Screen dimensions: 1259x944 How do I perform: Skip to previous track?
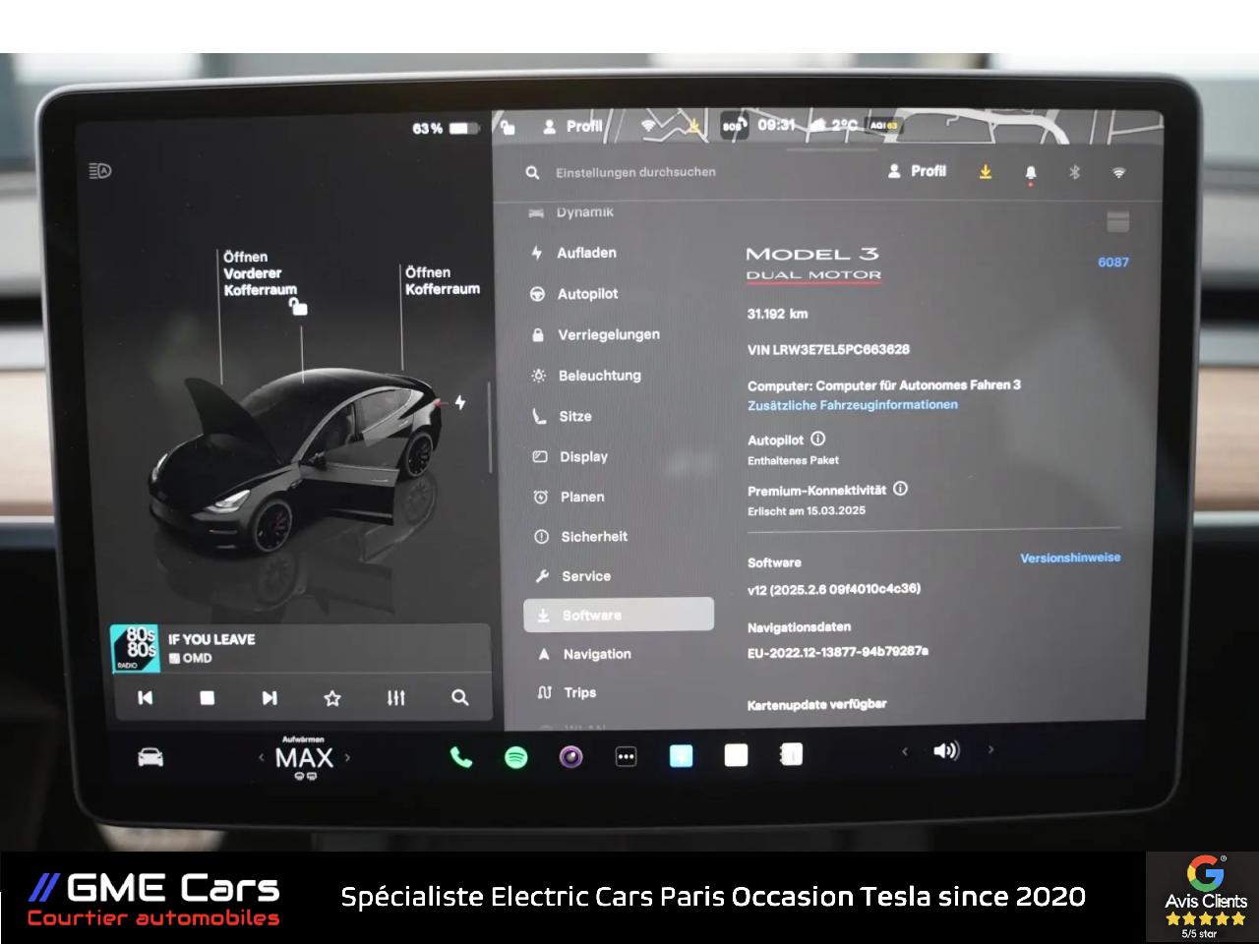click(x=146, y=697)
